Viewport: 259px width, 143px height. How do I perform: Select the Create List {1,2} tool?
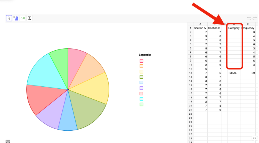click(x=23, y=18)
